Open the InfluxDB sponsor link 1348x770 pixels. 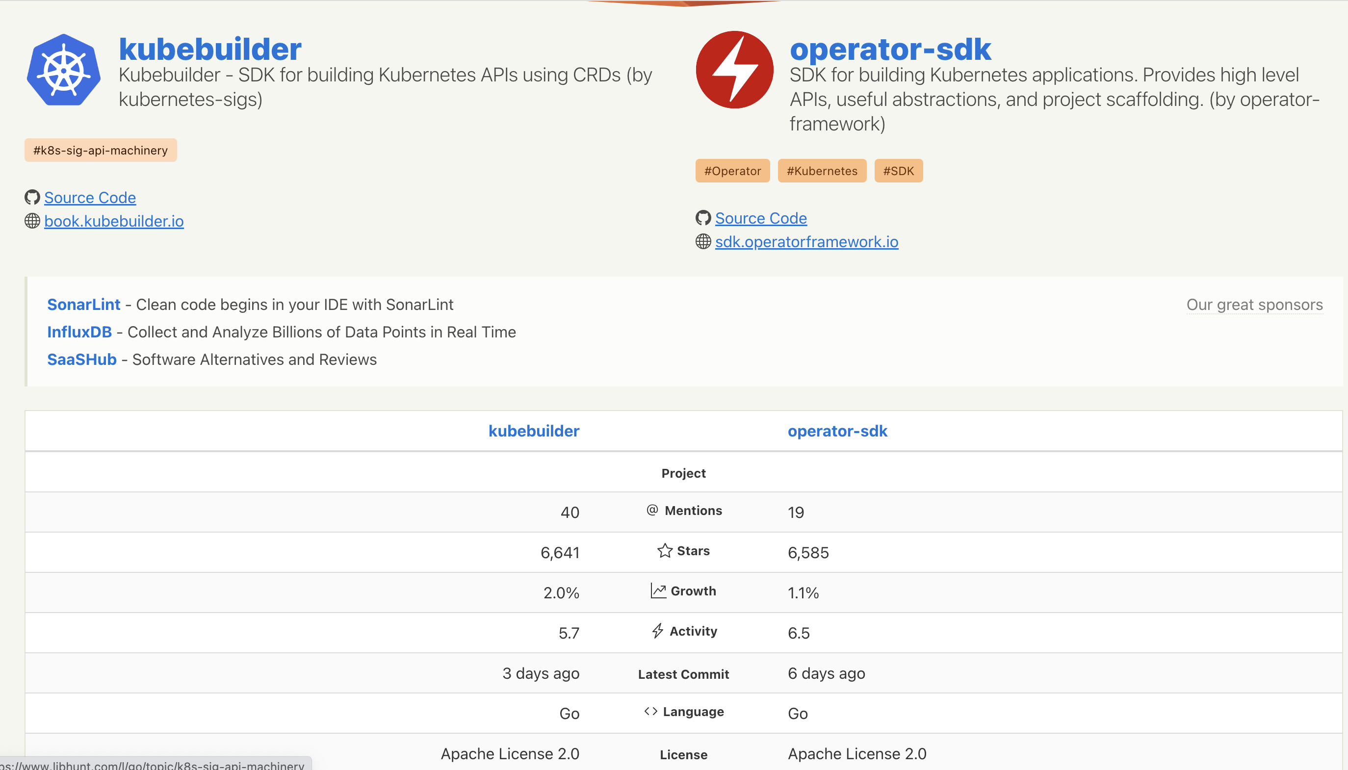point(79,332)
